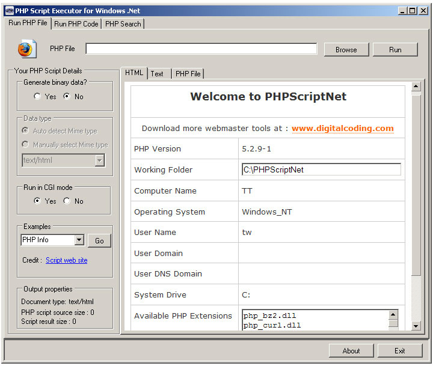Select php_curl.dll in extensions list
The width and height of the screenshot is (433, 366).
coord(272,325)
